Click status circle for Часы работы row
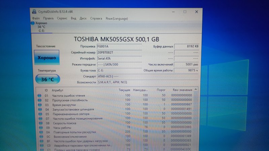The height and width of the screenshot is (151, 269). tap(40, 127)
